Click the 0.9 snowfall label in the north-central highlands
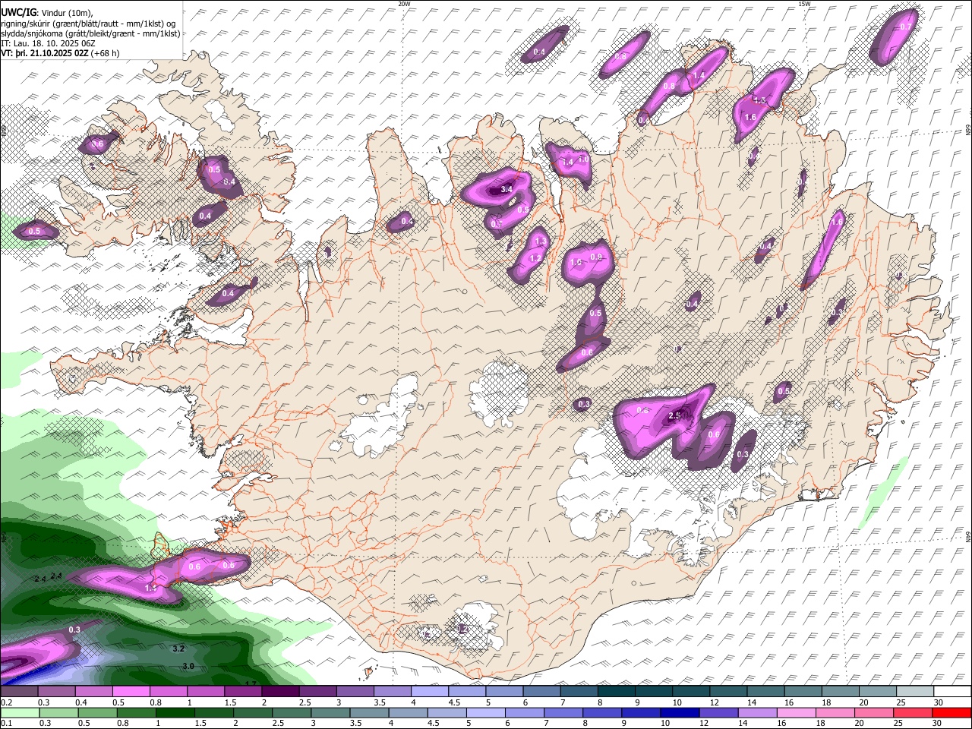The height and width of the screenshot is (729, 972). pyautogui.click(x=596, y=257)
